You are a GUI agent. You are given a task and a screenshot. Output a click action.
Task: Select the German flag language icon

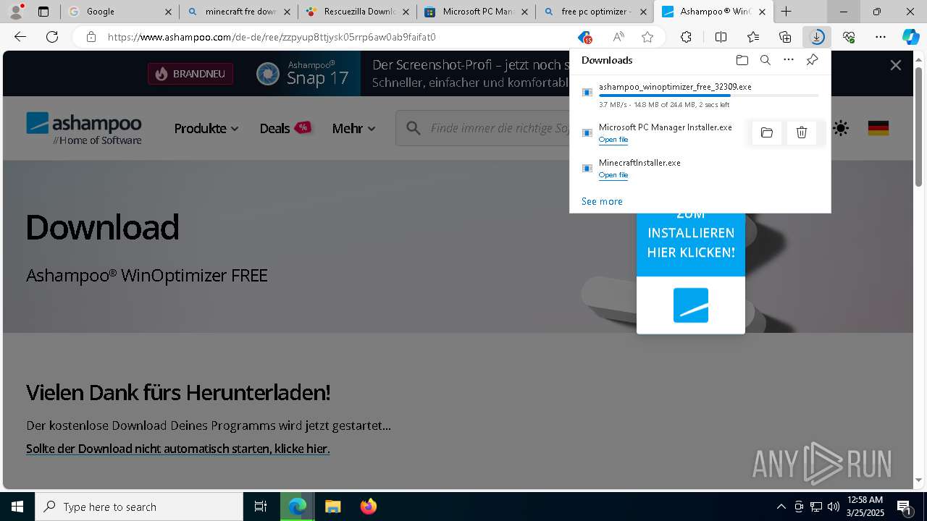point(878,128)
